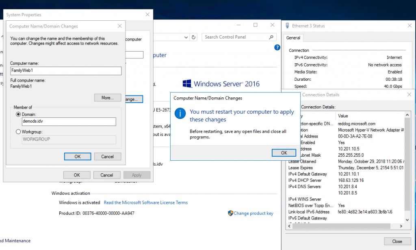Select the 10.201.10.5 address value
The width and height of the screenshot is (416, 250).
coord(349,149)
